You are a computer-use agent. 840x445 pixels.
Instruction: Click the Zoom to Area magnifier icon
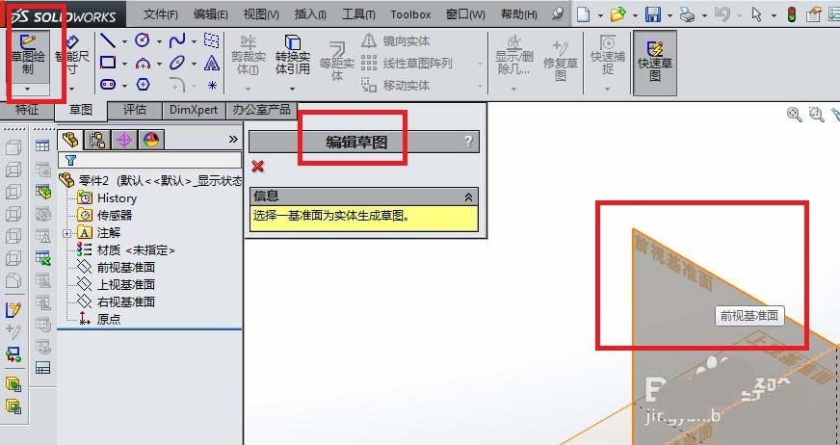tap(816, 114)
